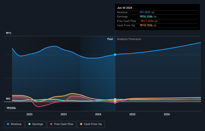Image resolution: width=205 pixels, height=131 pixels.
Task: Click the Past section label
Action: pos(110,39)
